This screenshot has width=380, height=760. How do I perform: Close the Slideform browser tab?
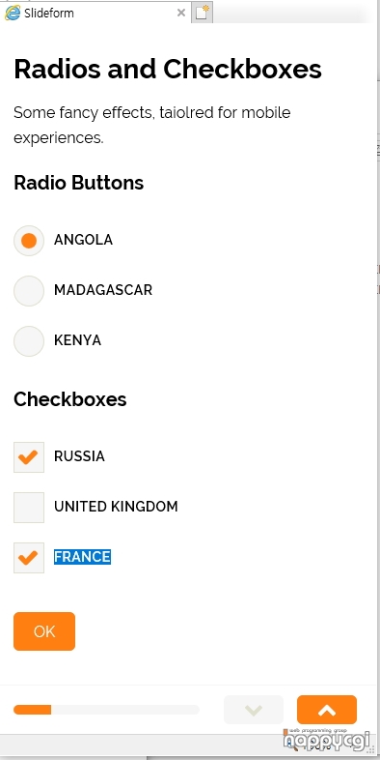tap(181, 14)
